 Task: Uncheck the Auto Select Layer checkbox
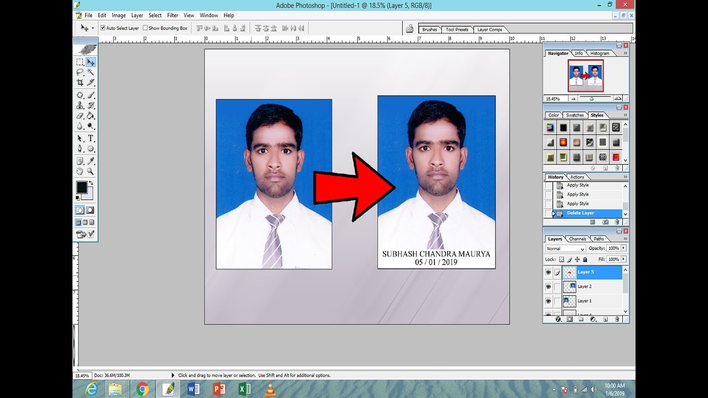tap(102, 28)
